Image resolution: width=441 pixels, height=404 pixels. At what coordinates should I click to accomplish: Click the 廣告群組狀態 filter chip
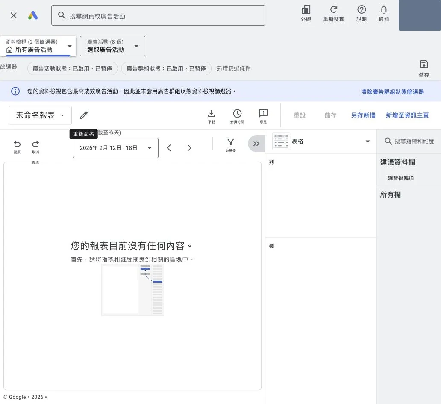coord(166,68)
